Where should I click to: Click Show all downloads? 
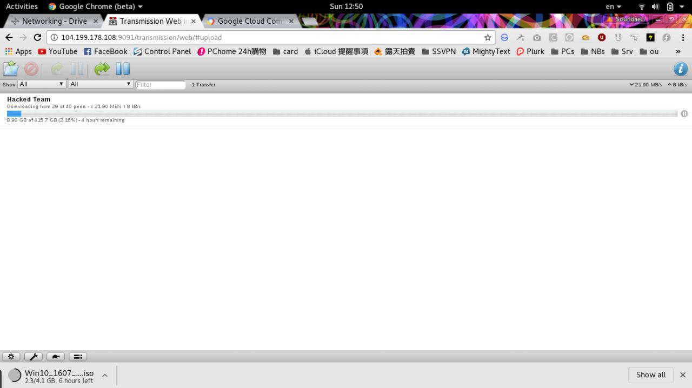point(650,375)
